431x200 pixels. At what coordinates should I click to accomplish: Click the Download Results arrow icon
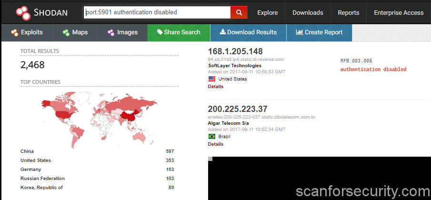coord(223,32)
